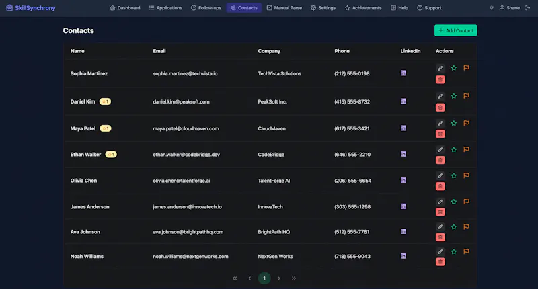538x289 pixels.
Task: Star the Sophia Martinez contact
Action: [x=453, y=69]
